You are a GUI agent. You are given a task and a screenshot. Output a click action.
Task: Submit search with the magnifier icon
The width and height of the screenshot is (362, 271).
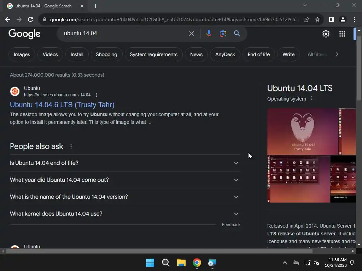(237, 34)
